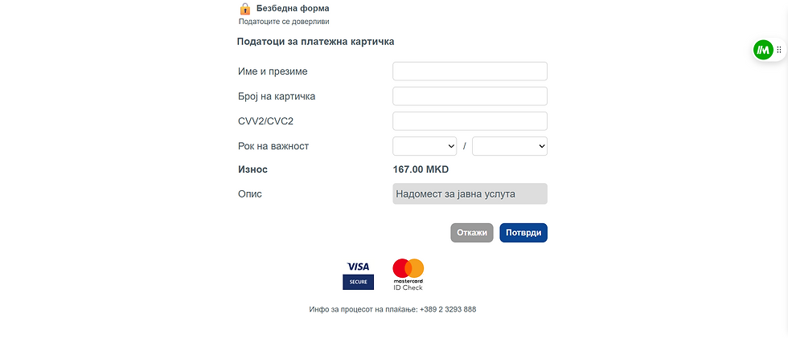
Task: Click the Безбедна форма heading
Action: pyautogui.click(x=293, y=9)
